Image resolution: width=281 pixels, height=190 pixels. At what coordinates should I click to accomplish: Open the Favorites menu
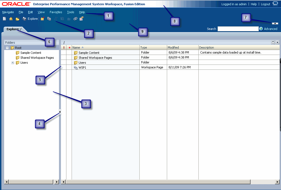[x=56, y=12]
